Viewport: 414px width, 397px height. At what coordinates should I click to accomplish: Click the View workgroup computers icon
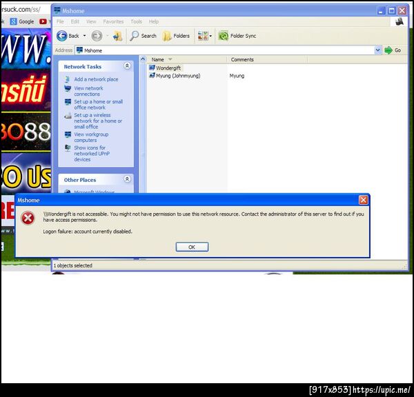(68, 134)
